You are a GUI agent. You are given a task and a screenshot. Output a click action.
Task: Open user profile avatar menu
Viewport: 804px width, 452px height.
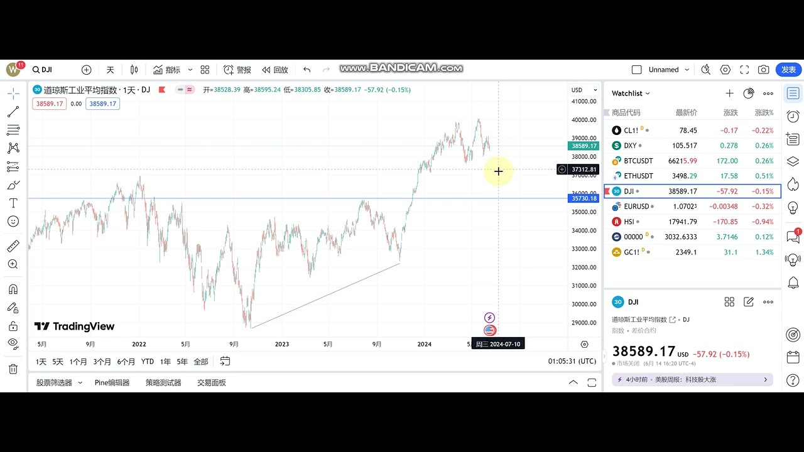pyautogui.click(x=14, y=69)
